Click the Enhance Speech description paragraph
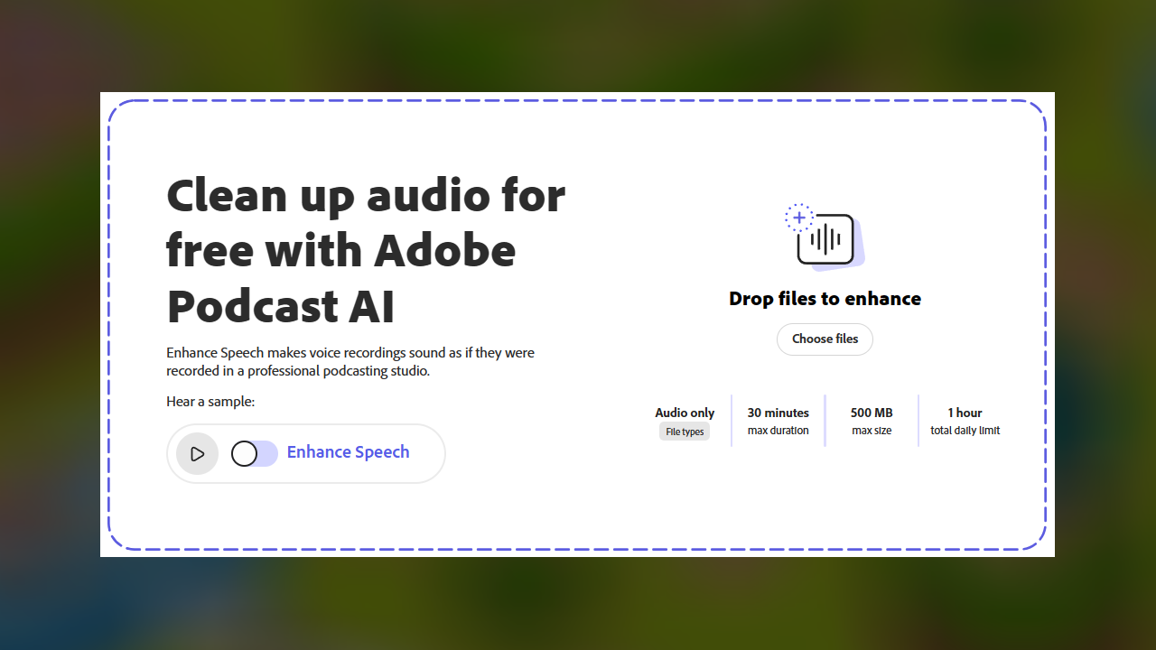The width and height of the screenshot is (1156, 650). pos(350,362)
